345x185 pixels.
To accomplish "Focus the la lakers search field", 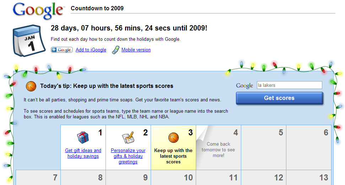I will point(289,85).
